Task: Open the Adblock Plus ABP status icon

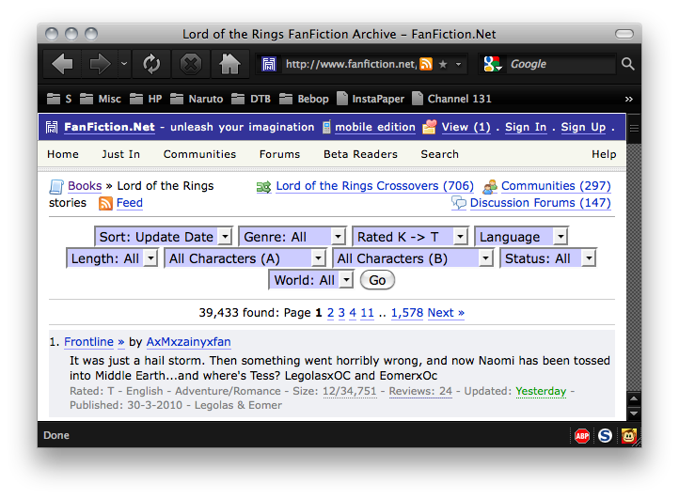Action: 582,436
